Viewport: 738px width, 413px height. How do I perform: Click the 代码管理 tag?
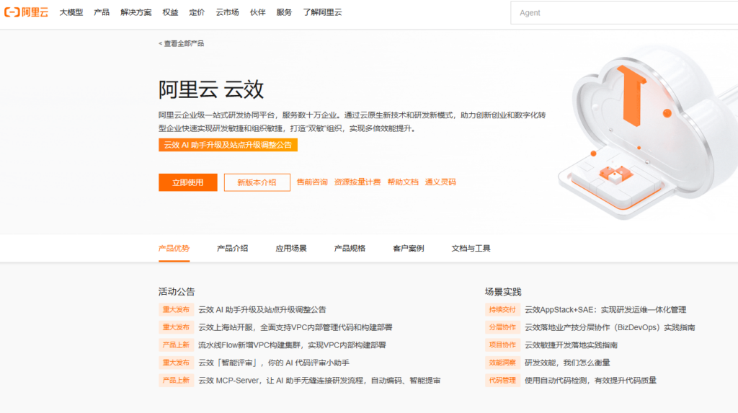tap(502, 381)
